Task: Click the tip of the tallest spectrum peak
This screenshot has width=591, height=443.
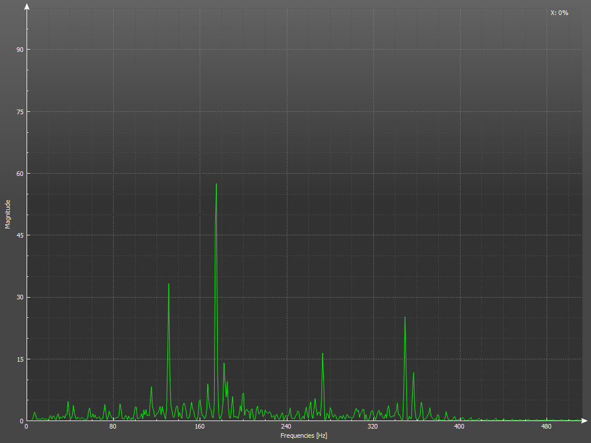Action: [x=216, y=184]
